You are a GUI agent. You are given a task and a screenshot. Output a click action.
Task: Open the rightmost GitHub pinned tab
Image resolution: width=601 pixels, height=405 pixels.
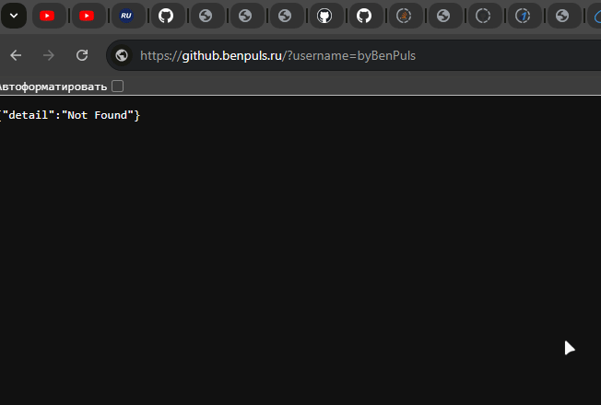(x=364, y=16)
